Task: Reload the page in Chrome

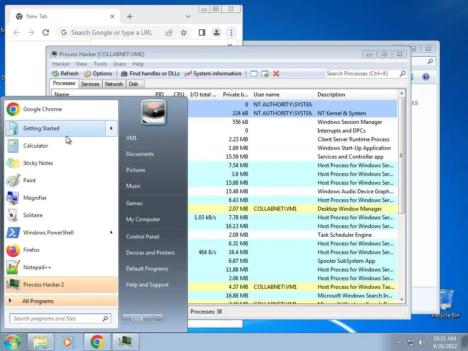Action: coord(46,32)
